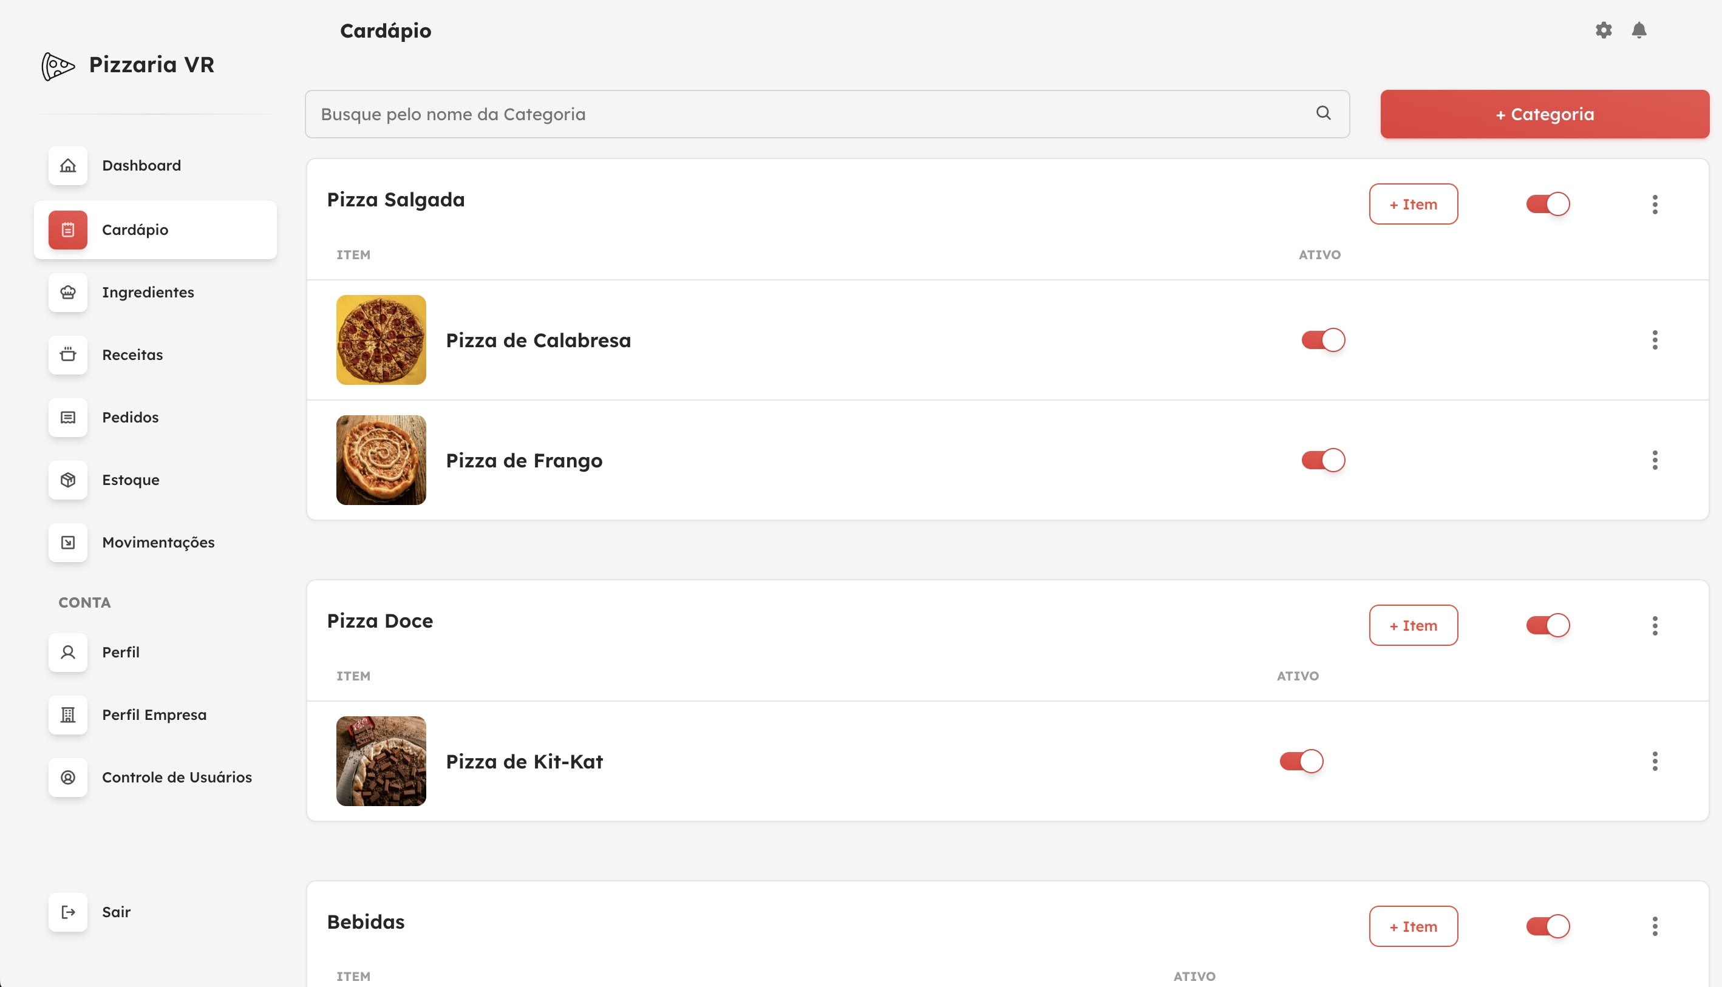Open the Movimentações section

[x=158, y=541]
